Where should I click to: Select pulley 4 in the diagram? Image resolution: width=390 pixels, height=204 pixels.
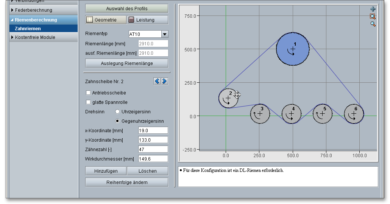292,114
